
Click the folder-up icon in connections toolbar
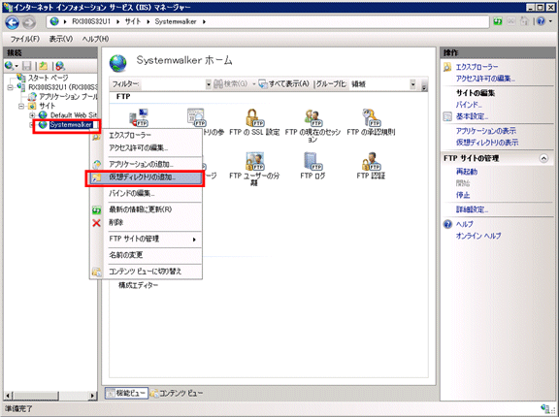click(x=43, y=66)
